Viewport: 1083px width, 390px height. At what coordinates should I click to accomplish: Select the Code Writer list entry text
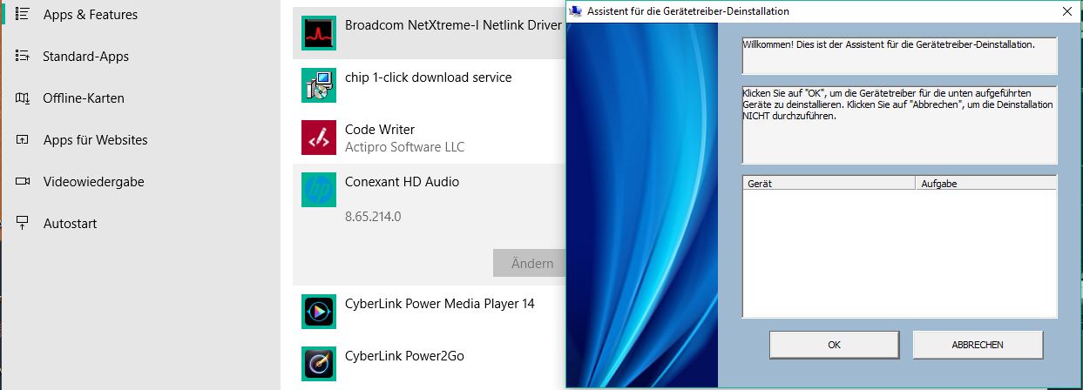380,130
